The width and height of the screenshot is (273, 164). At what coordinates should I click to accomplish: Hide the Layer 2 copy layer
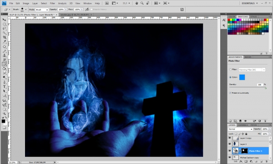[x=230, y=138]
